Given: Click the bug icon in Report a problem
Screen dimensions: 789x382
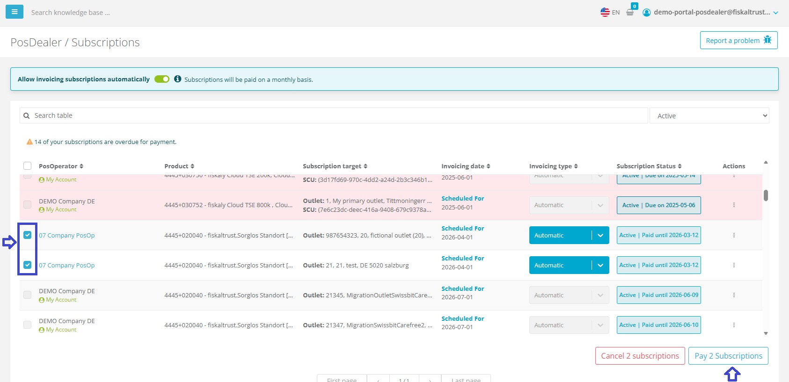Looking at the screenshot, I should [767, 40].
